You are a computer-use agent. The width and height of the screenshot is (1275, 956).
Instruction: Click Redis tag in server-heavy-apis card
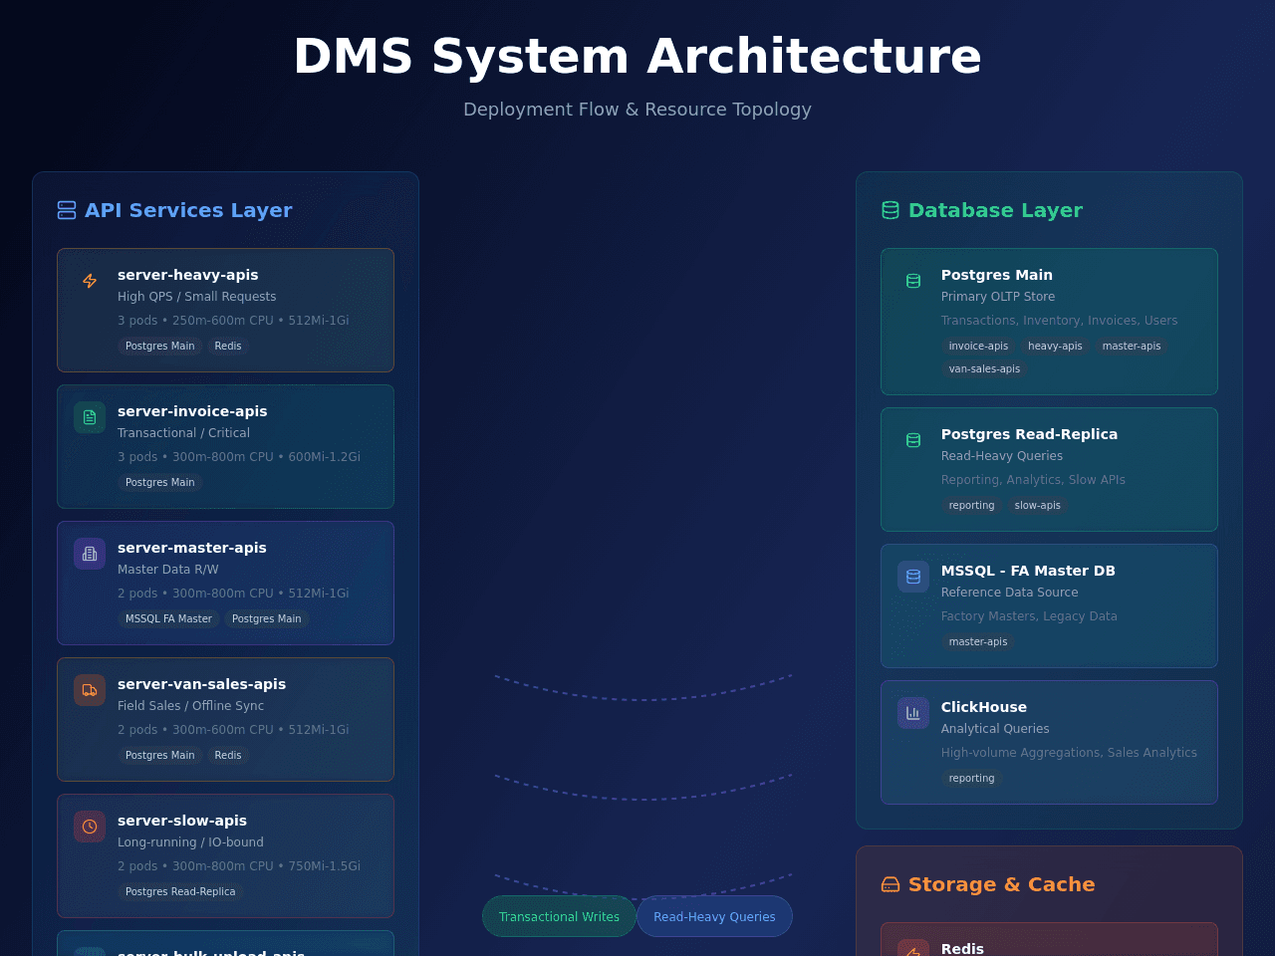pos(228,347)
